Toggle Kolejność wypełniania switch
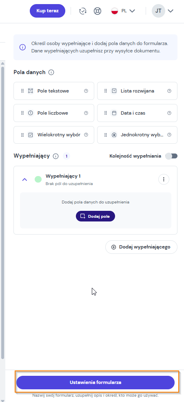The image size is (184, 402). (171, 156)
